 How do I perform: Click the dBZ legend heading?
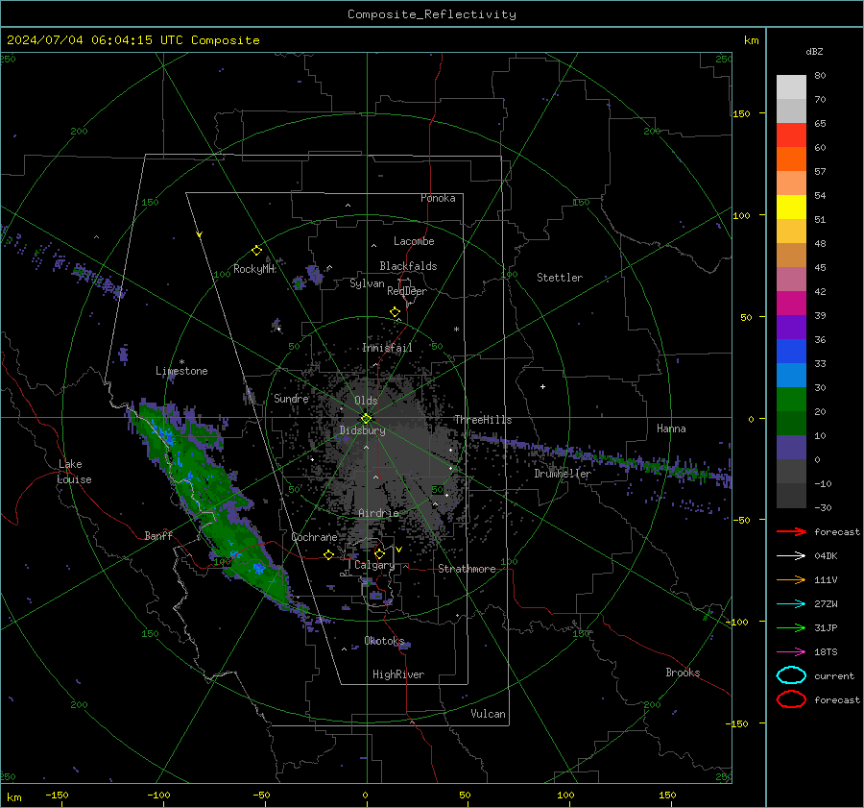point(814,51)
